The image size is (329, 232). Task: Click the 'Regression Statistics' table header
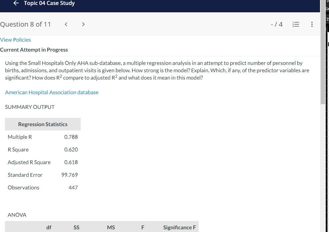(x=43, y=124)
